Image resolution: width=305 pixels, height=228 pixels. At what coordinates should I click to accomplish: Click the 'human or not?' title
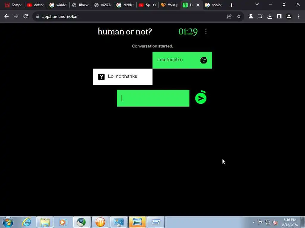coord(125,31)
